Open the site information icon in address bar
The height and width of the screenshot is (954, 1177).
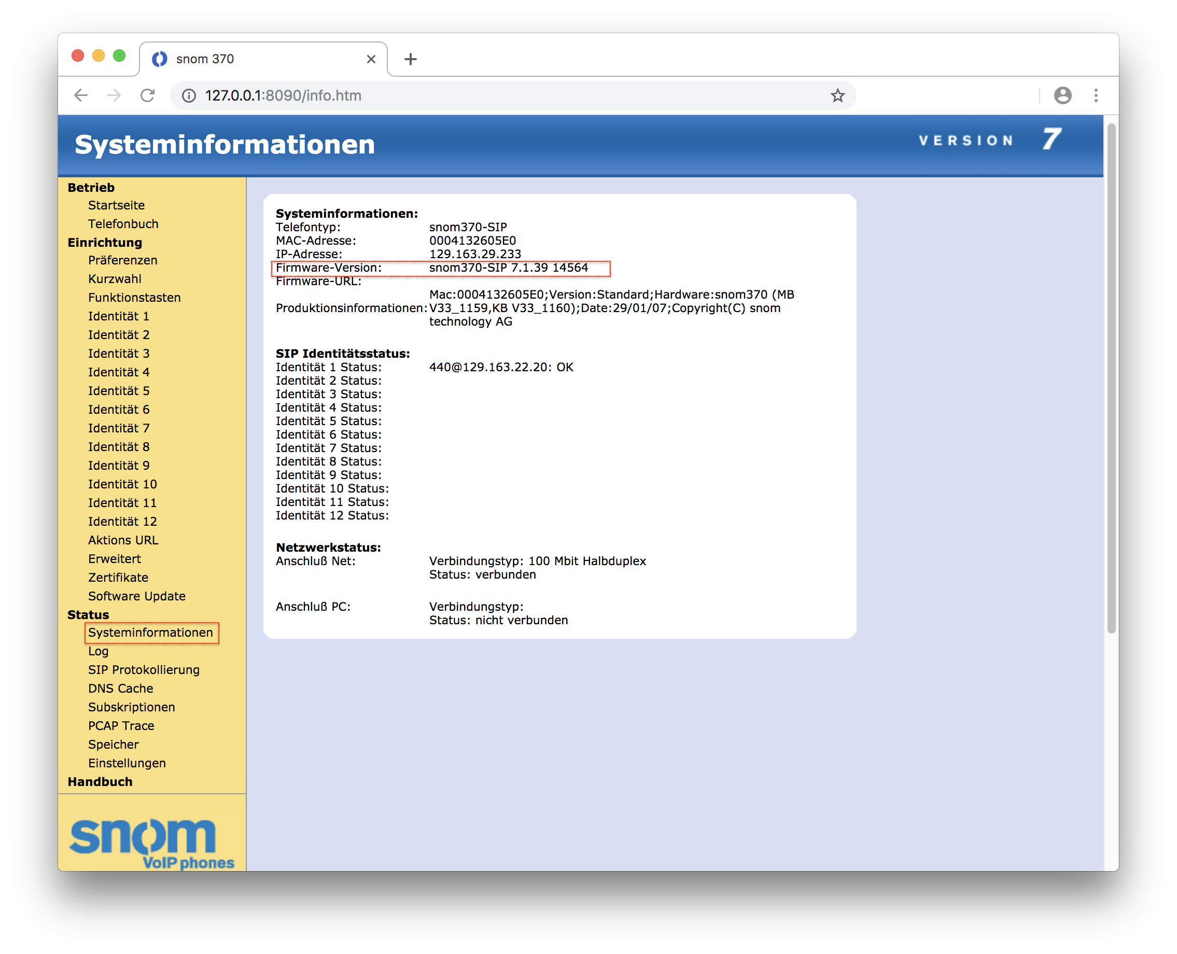click(188, 95)
